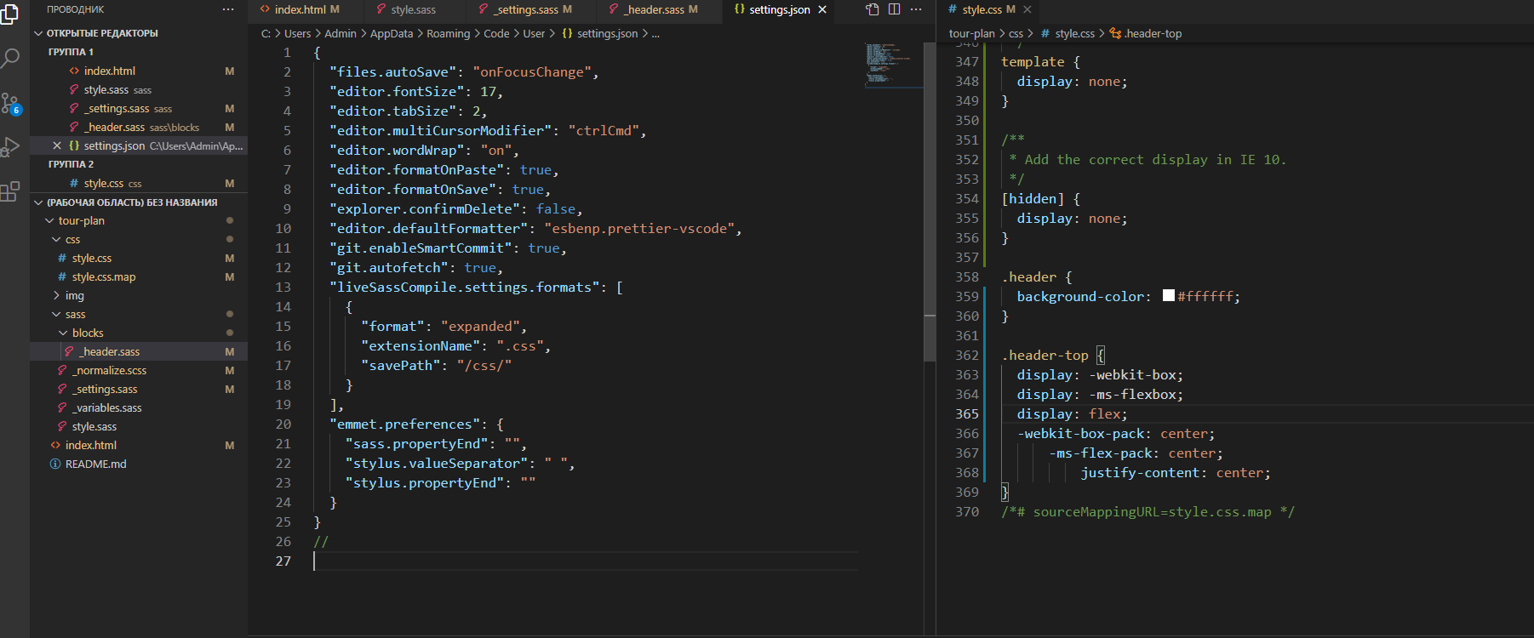Image resolution: width=1534 pixels, height=638 pixels.
Task: Open the Extensions view
Action: (x=9, y=192)
